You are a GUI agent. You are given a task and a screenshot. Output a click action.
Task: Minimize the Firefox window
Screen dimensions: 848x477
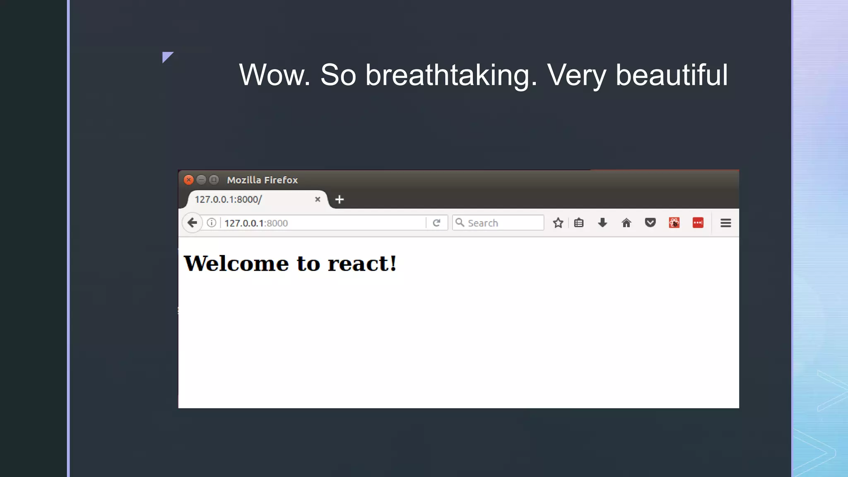pyautogui.click(x=201, y=180)
